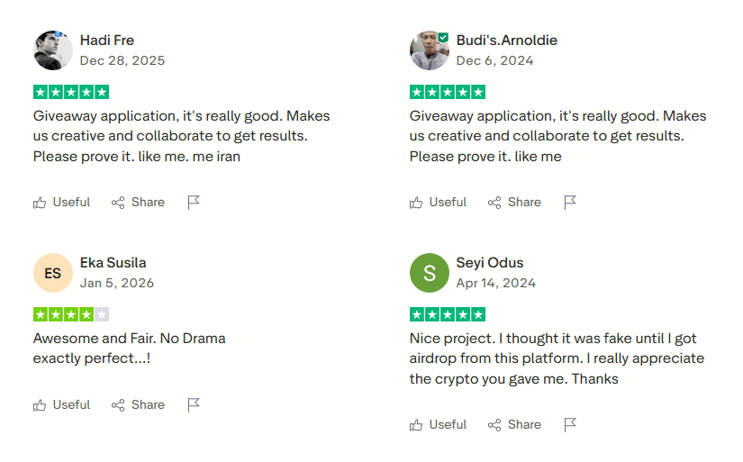
Task: Share Eka Susila's review
Action: point(138,405)
